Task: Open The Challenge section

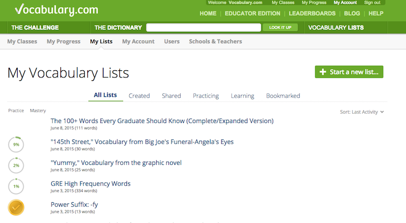Action: pyautogui.click(x=35, y=27)
